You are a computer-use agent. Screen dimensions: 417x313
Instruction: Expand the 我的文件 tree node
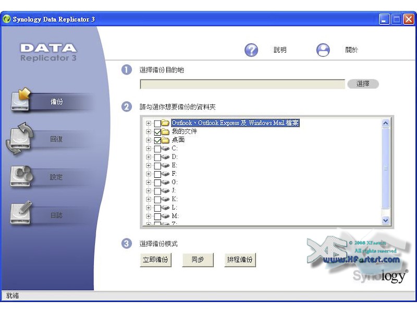click(x=149, y=132)
